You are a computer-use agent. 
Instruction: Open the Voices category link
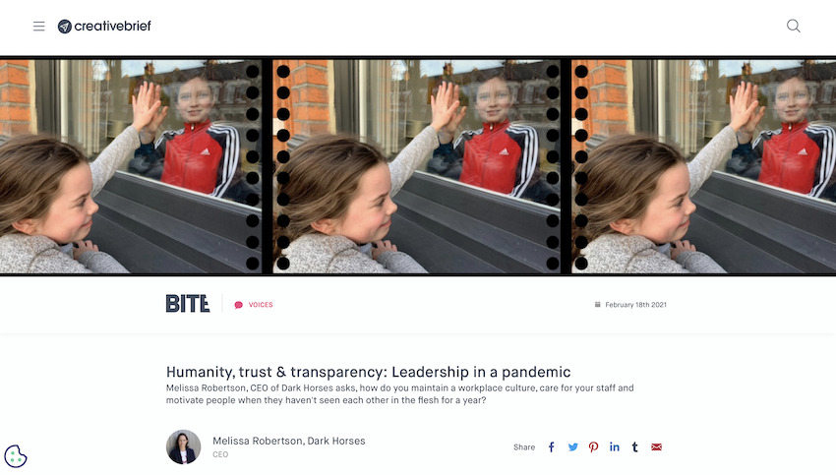[261, 305]
